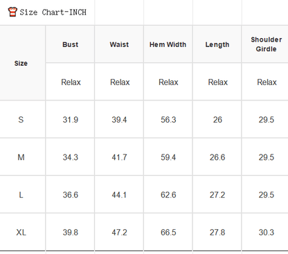This screenshot has width=288, height=254.
Task: Click hem width value "56.3"
Action: pyautogui.click(x=168, y=120)
